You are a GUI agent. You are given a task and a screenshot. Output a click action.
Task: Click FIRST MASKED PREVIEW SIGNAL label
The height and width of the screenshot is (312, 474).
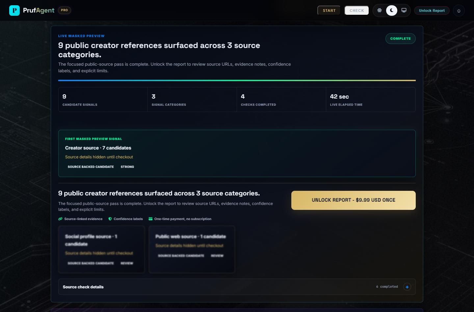(93, 139)
